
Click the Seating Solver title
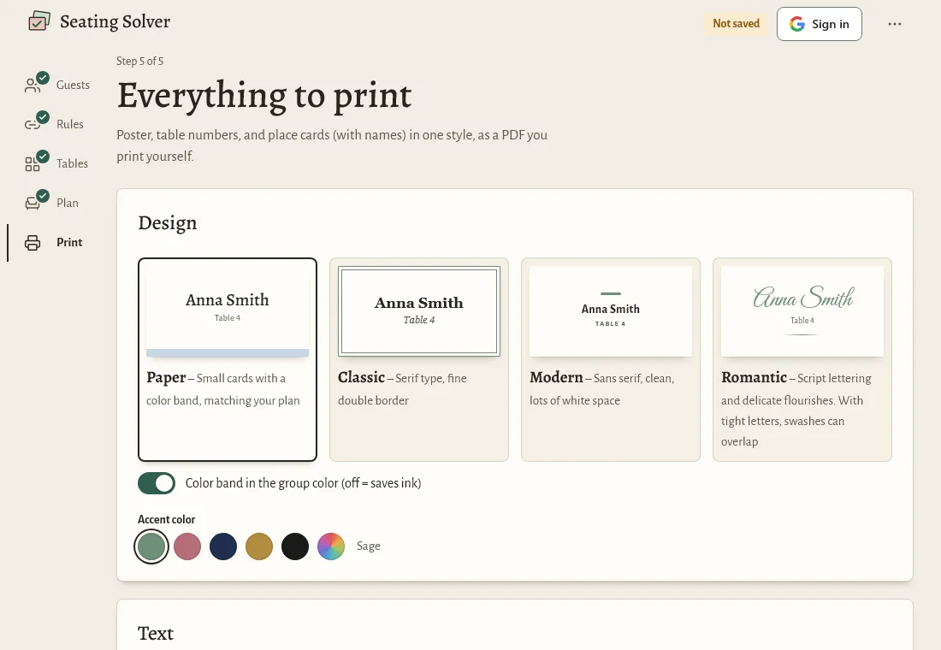point(115,21)
